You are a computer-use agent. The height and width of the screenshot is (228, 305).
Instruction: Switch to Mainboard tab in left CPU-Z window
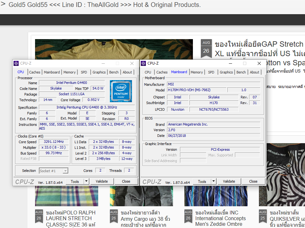click(x=52, y=72)
